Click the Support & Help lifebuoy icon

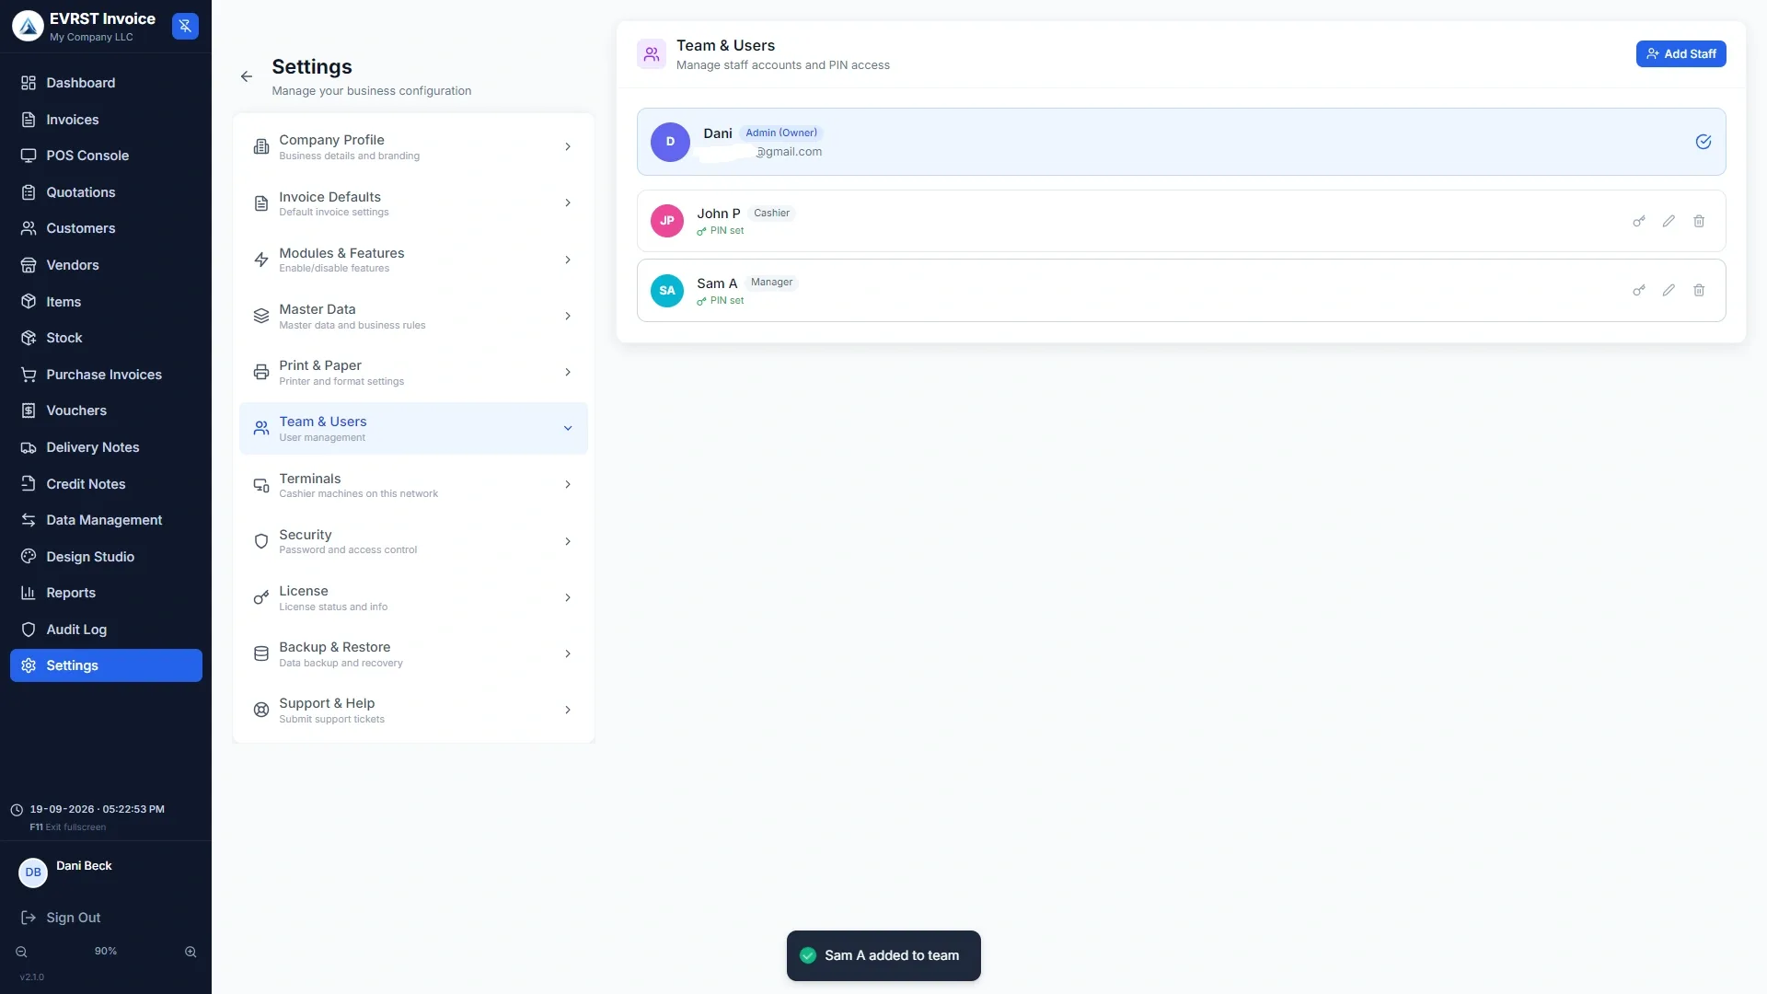261,710
